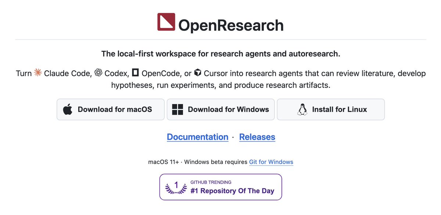Follow the Git for Windows link
441x215 pixels.
[x=271, y=162]
